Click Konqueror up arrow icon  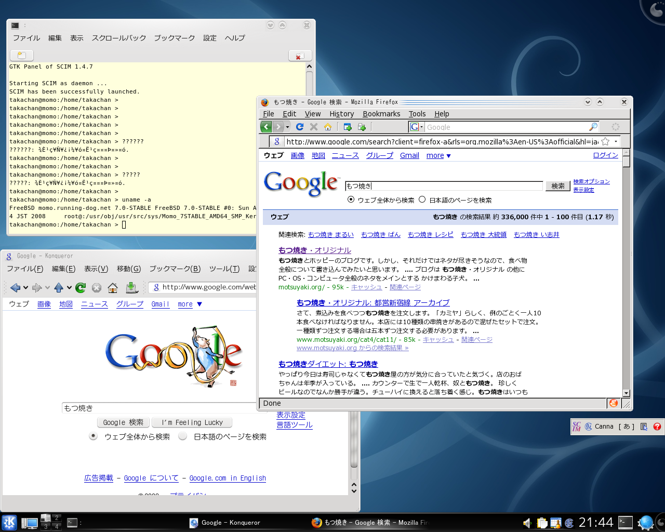point(59,287)
